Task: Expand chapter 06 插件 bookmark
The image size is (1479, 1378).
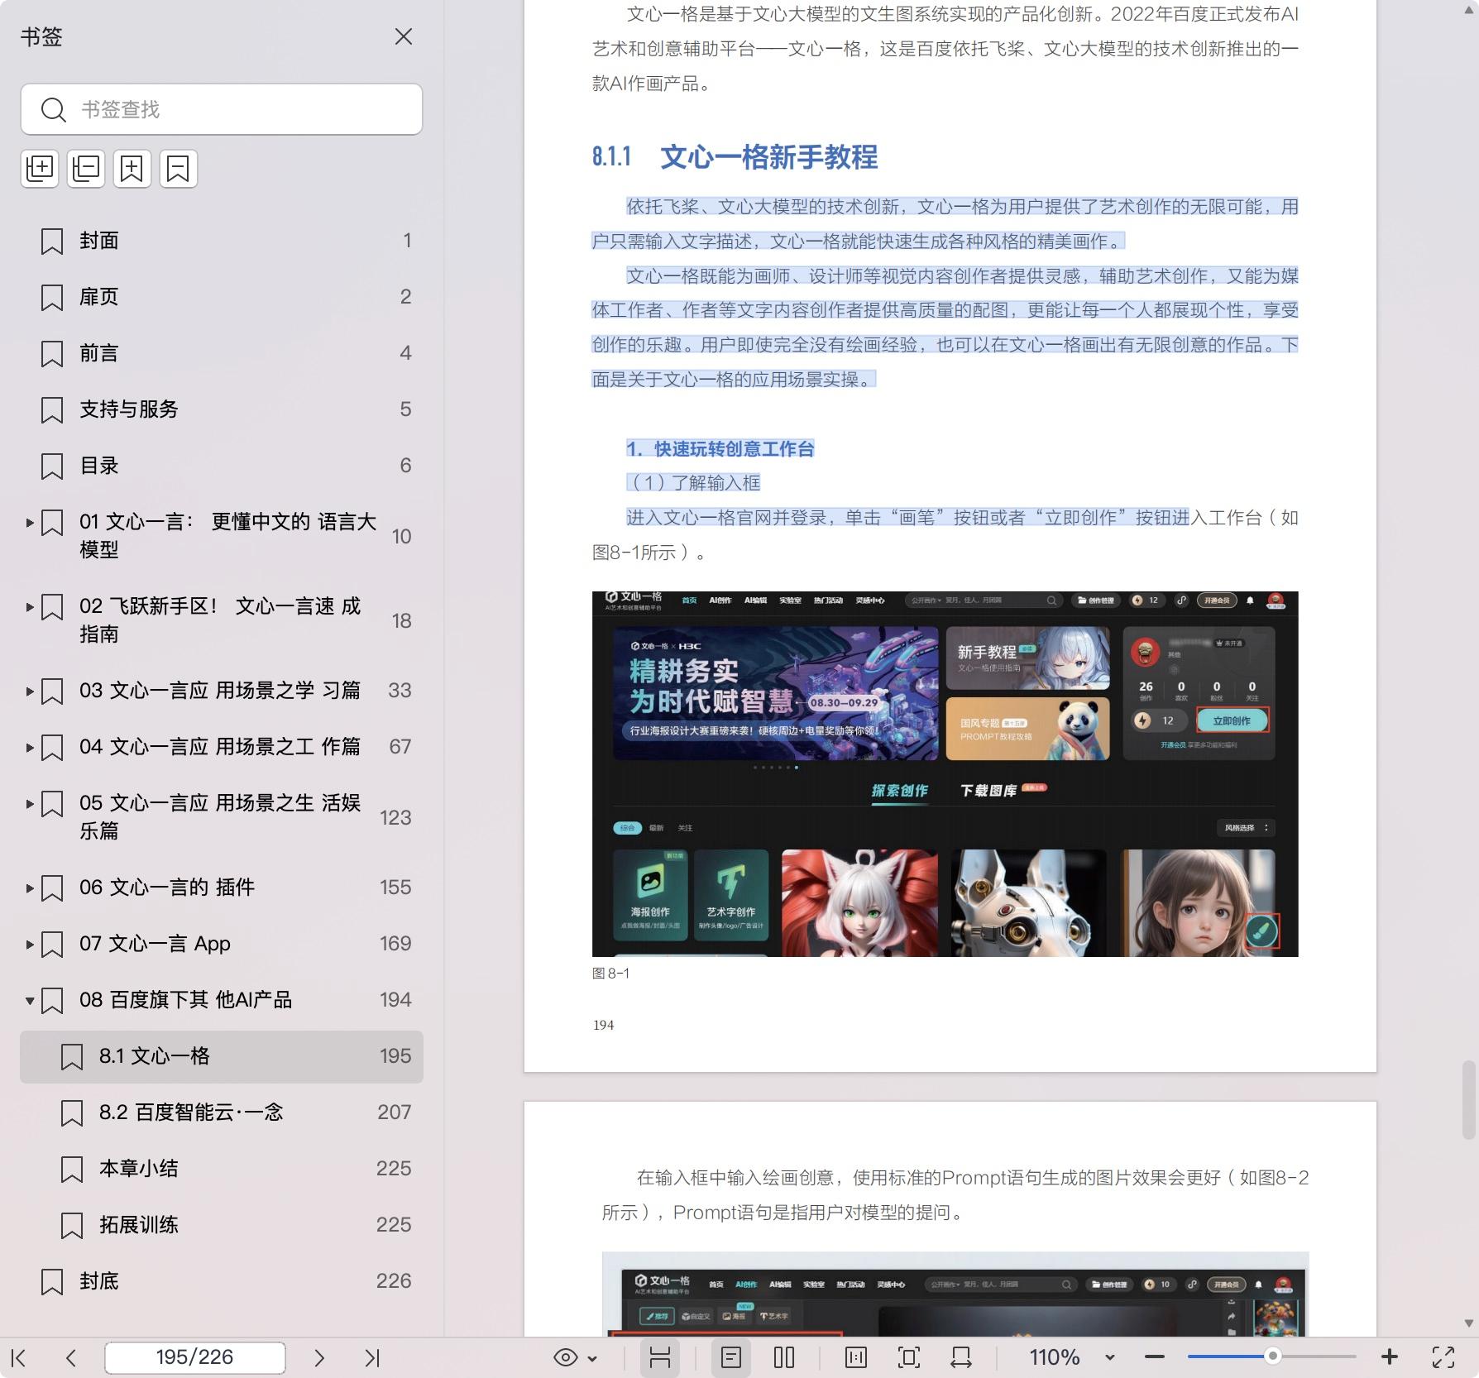Action: (30, 888)
